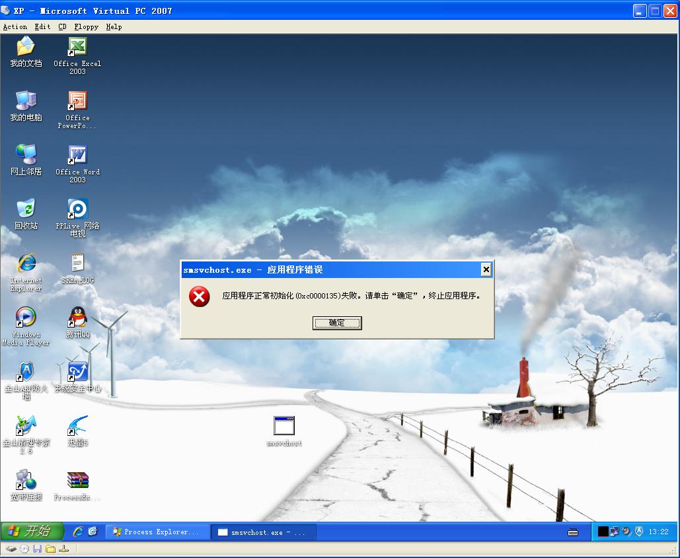
Task: Select the 网上邻居 desktop icon
Action: pos(26,160)
